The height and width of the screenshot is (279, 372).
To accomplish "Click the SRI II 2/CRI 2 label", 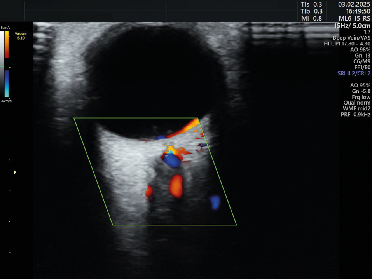I will coord(354,73).
